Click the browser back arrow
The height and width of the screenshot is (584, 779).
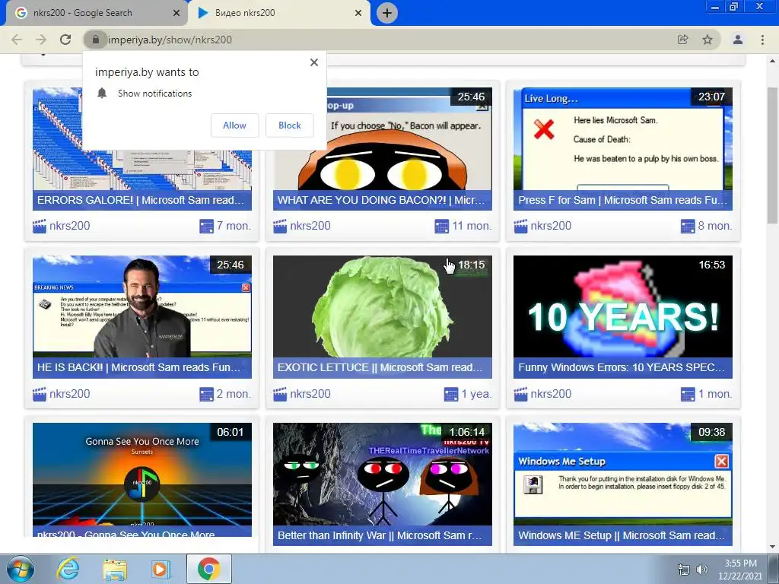17,40
